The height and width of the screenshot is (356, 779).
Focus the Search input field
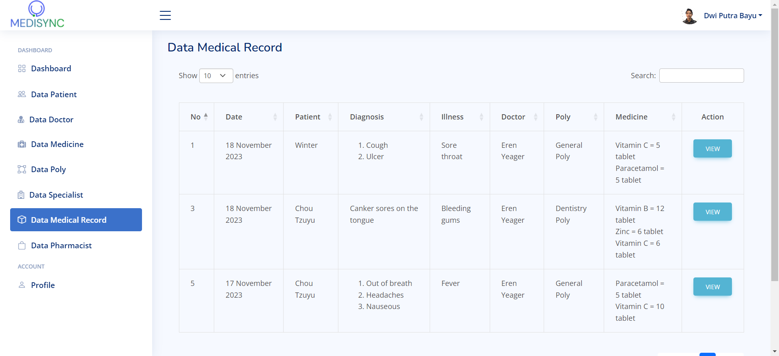pyautogui.click(x=701, y=76)
